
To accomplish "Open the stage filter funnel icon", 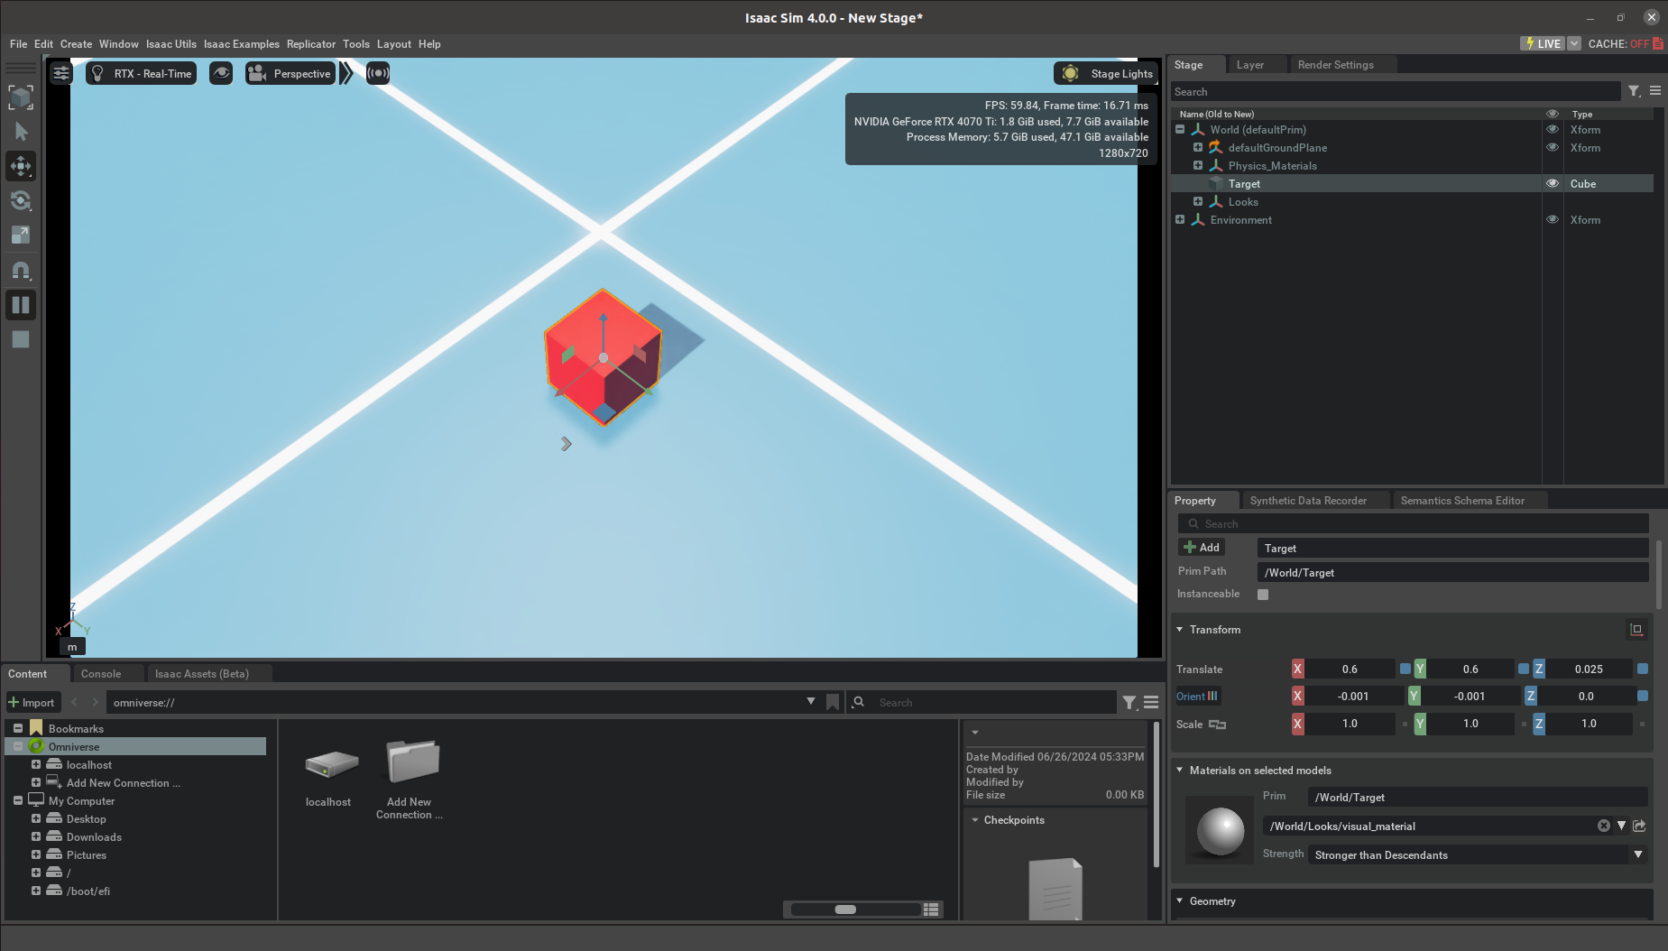I will 1634,91.
